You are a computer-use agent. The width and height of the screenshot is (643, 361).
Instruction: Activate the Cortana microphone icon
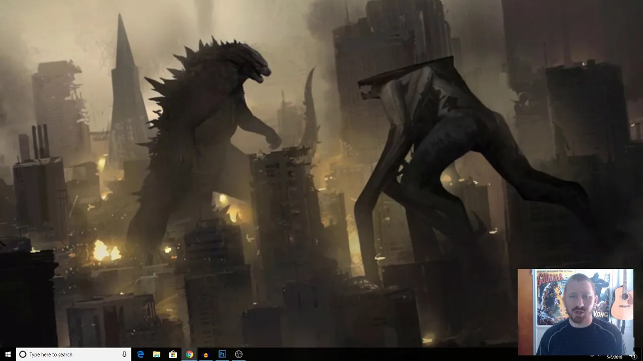pyautogui.click(x=124, y=354)
